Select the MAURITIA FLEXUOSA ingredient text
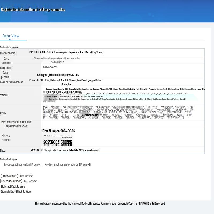Viewport: 214px width, 214px height. (115, 112)
